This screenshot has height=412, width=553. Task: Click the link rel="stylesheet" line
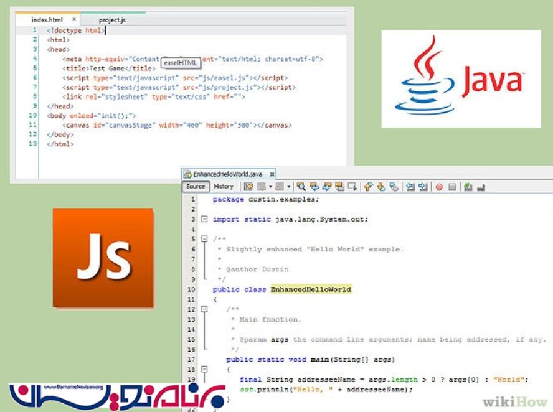coord(154,96)
